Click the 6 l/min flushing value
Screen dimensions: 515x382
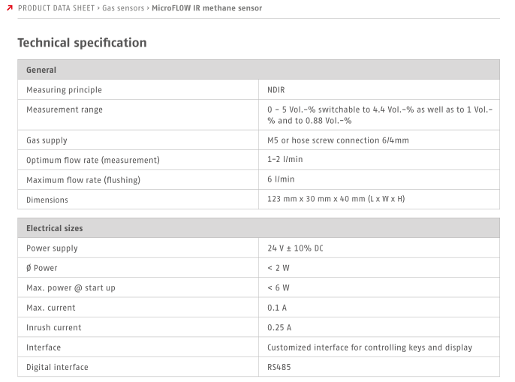281,179
